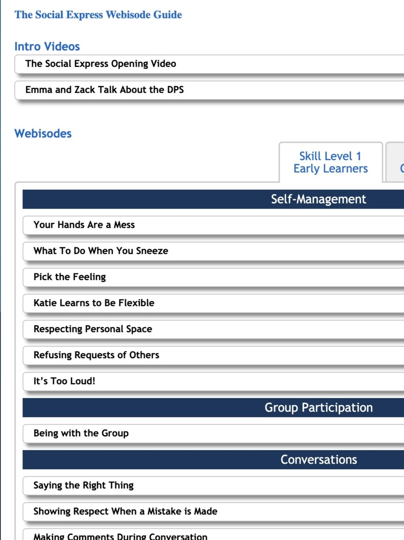Expand It's Too Loud! webisode
The height and width of the screenshot is (540, 404).
(x=213, y=381)
